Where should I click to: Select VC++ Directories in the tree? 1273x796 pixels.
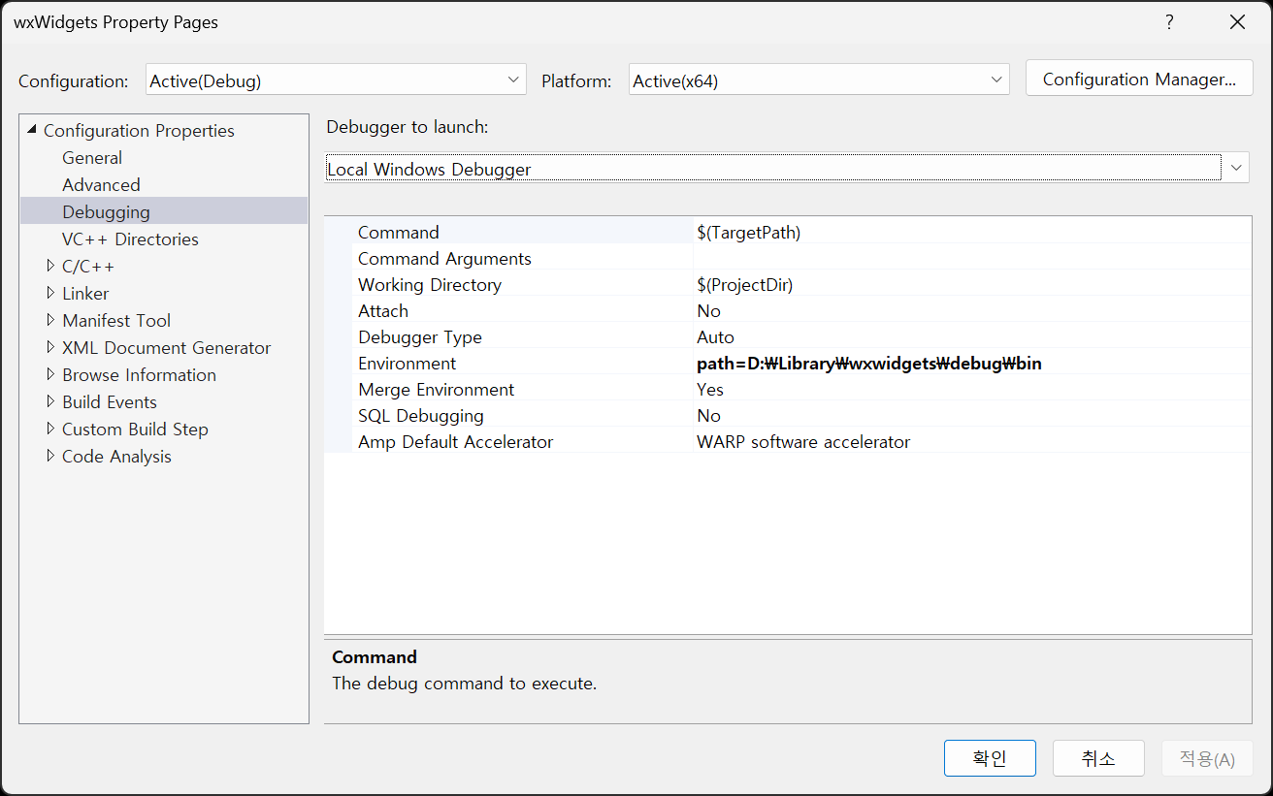[130, 239]
